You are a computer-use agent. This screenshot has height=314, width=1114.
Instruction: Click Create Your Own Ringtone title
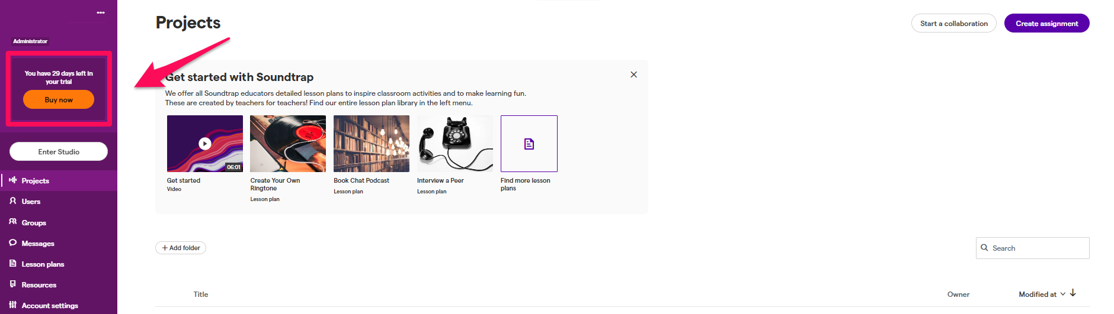tap(275, 184)
